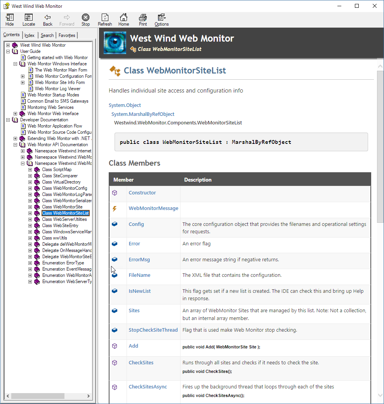The image size is (384, 404).
Task: Click the property icon in IsNewList row
Action: point(115,291)
